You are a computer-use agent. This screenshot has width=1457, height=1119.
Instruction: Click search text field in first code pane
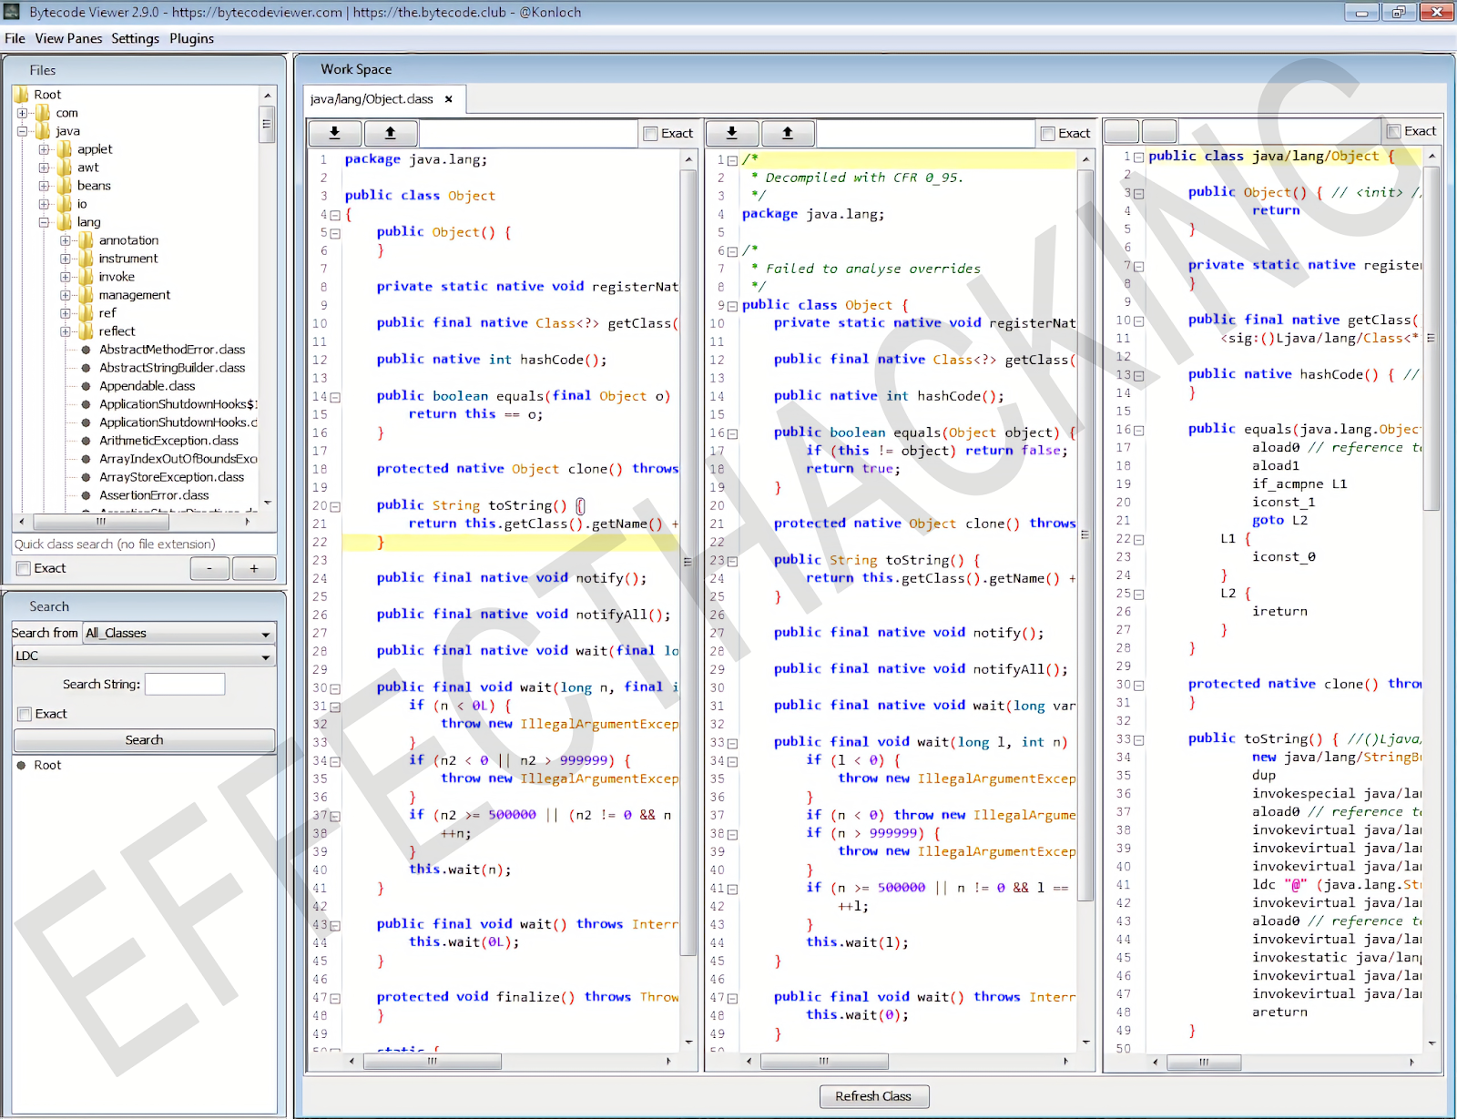528,133
